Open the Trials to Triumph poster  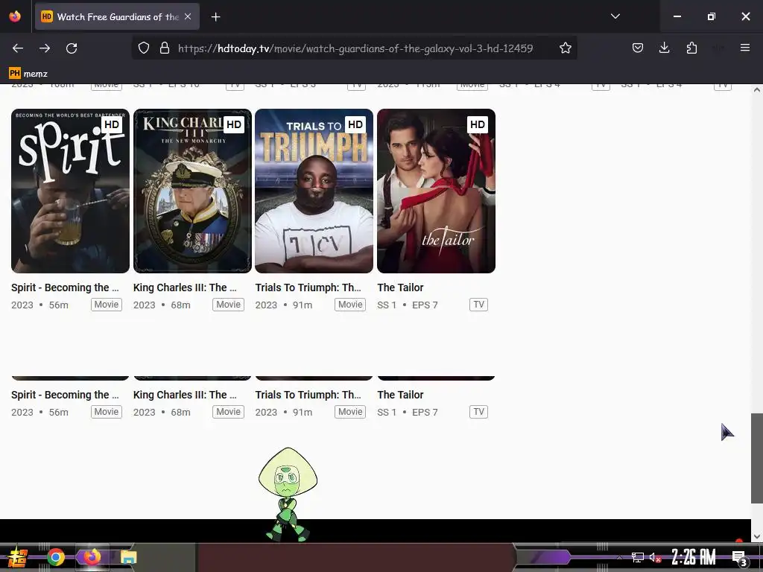tap(314, 191)
